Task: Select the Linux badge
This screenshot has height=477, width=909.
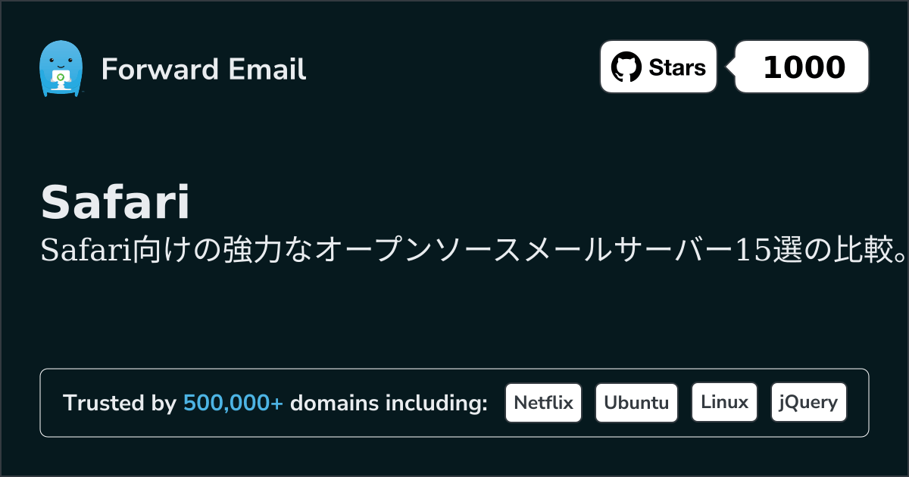Action: point(724,402)
